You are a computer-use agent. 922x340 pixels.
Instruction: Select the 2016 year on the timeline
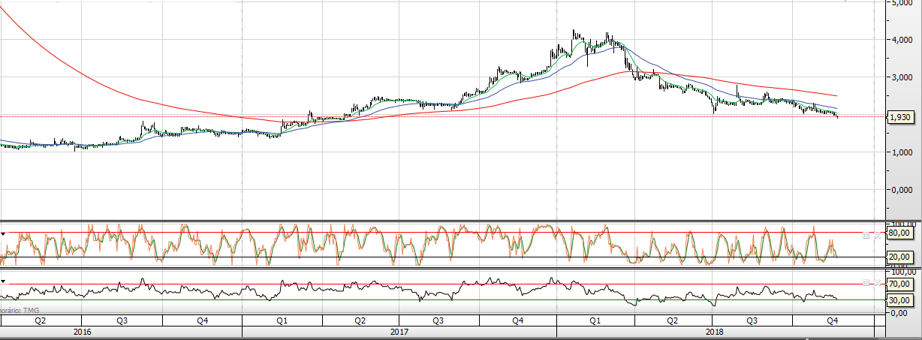pyautogui.click(x=83, y=331)
